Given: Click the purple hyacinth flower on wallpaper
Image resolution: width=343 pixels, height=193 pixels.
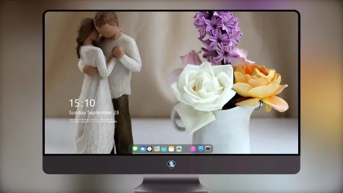Looking at the screenshot, I should (219, 37).
